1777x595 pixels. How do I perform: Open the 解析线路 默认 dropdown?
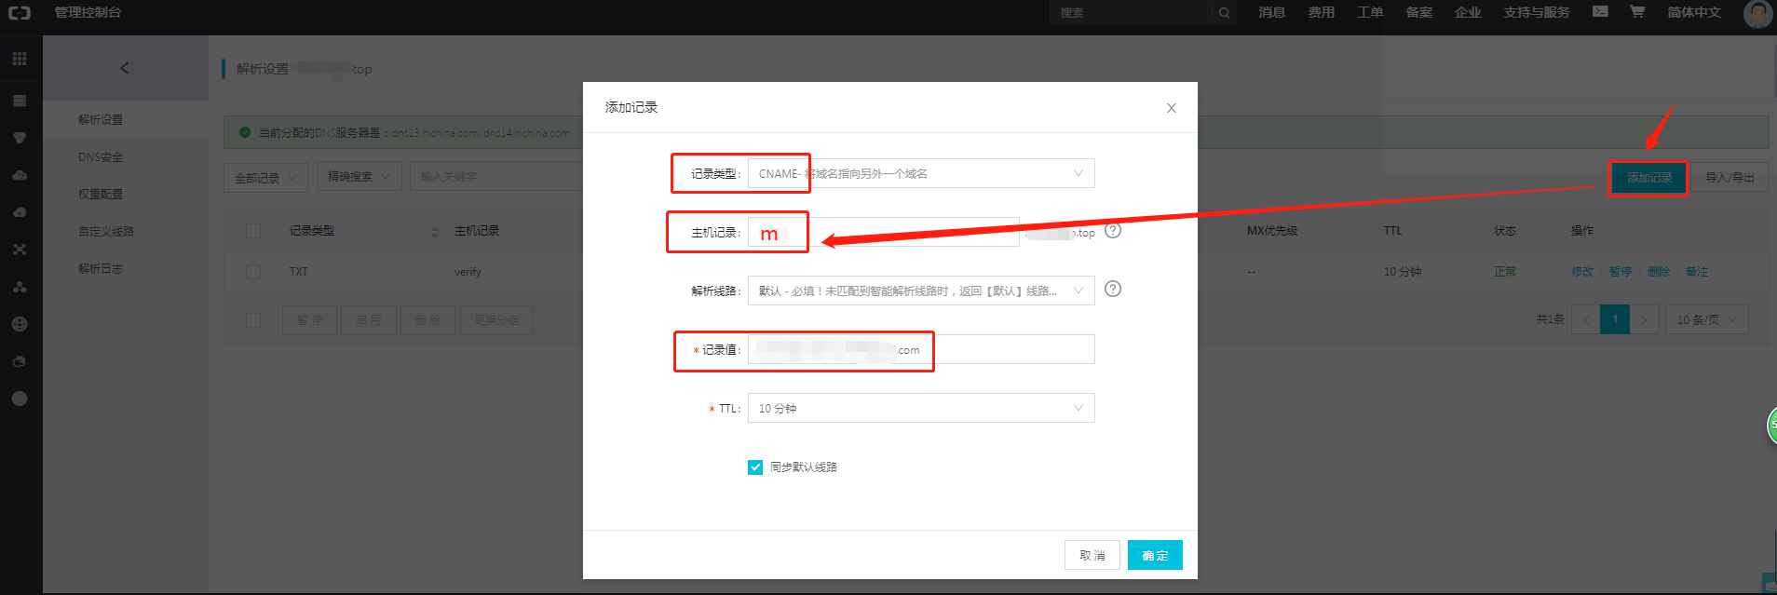pos(921,291)
